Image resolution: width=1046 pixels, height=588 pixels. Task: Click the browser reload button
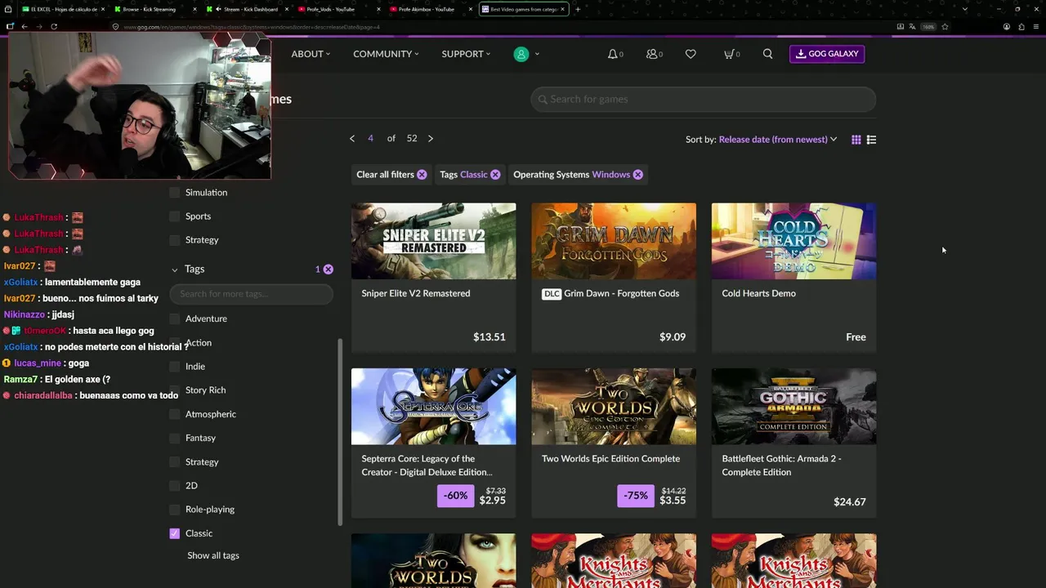pos(54,26)
